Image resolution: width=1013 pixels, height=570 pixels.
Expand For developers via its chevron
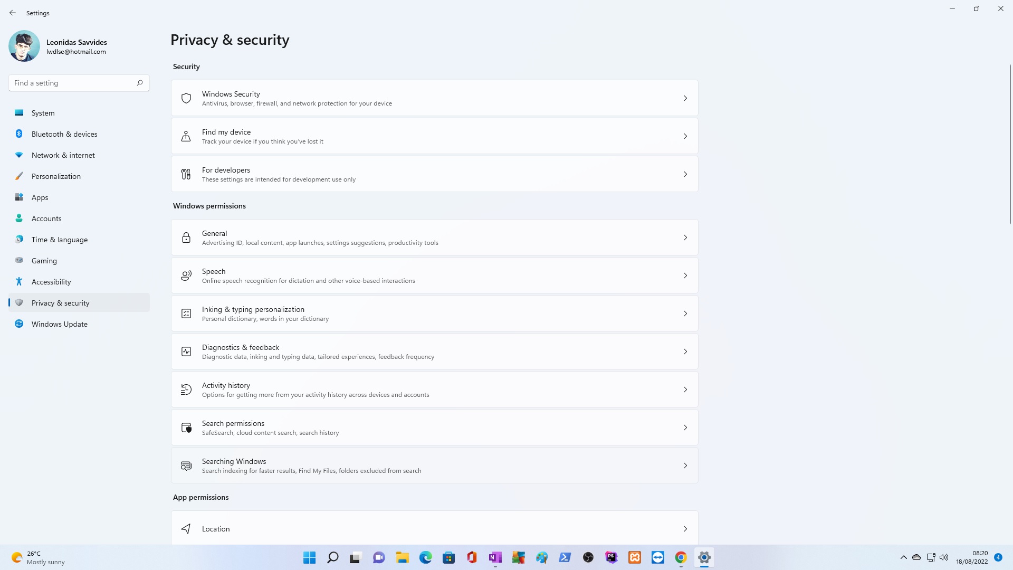coord(685,174)
